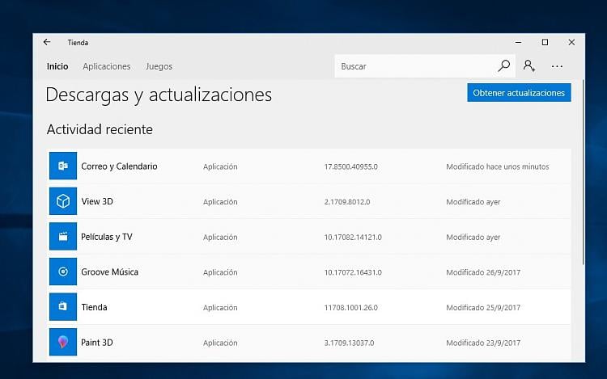This screenshot has height=379, width=607.
Task: Click version 17.8500.40955.0
Action: [x=351, y=166]
